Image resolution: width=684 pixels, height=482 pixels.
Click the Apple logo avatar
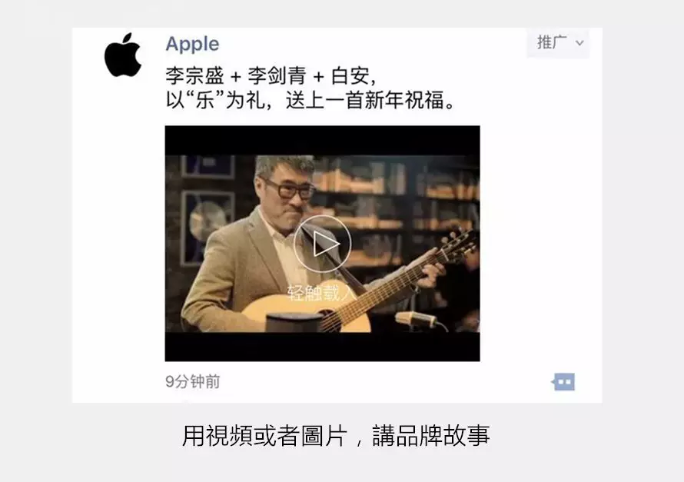click(x=123, y=55)
